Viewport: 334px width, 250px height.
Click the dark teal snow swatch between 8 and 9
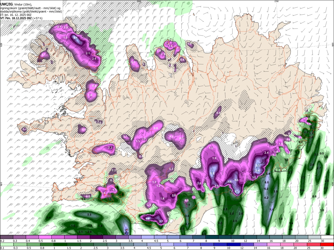pyautogui.click(x=212, y=237)
